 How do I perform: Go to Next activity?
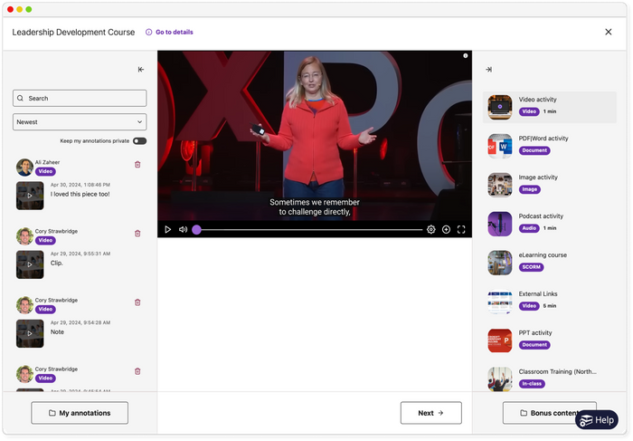click(430, 413)
